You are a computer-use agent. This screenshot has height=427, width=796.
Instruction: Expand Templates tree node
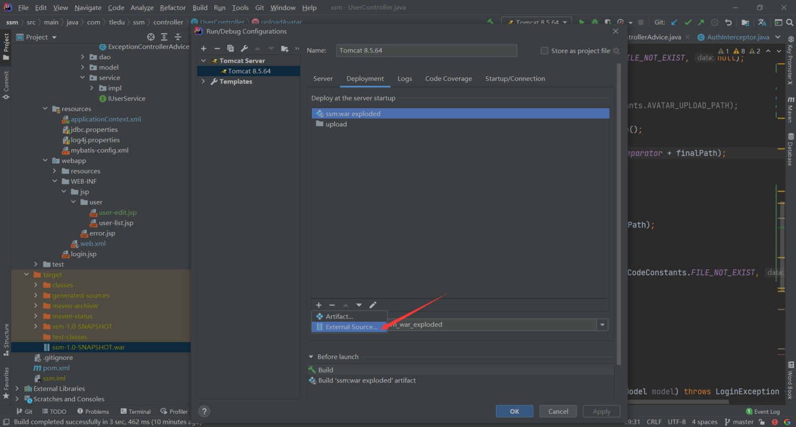203,81
